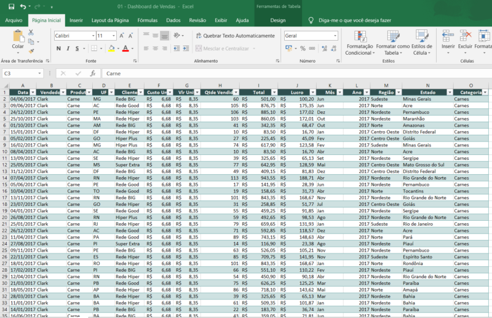Click the Save icon in title bar
This screenshot has height=318, width=492.
pos(11,6)
